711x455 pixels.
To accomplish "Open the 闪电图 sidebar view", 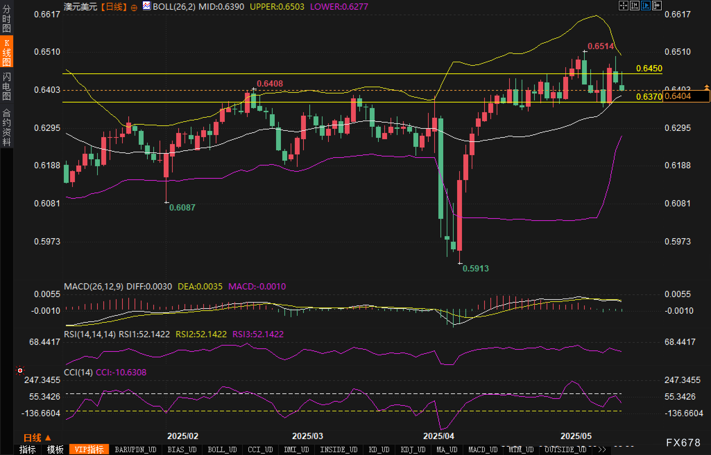I will coord(7,86).
